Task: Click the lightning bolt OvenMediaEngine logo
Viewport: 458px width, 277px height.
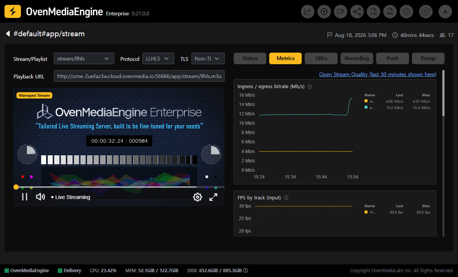Action: click(x=13, y=12)
